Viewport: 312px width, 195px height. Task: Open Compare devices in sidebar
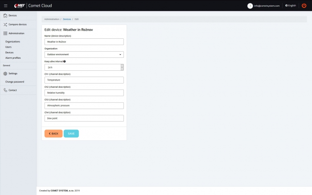coord(17,24)
